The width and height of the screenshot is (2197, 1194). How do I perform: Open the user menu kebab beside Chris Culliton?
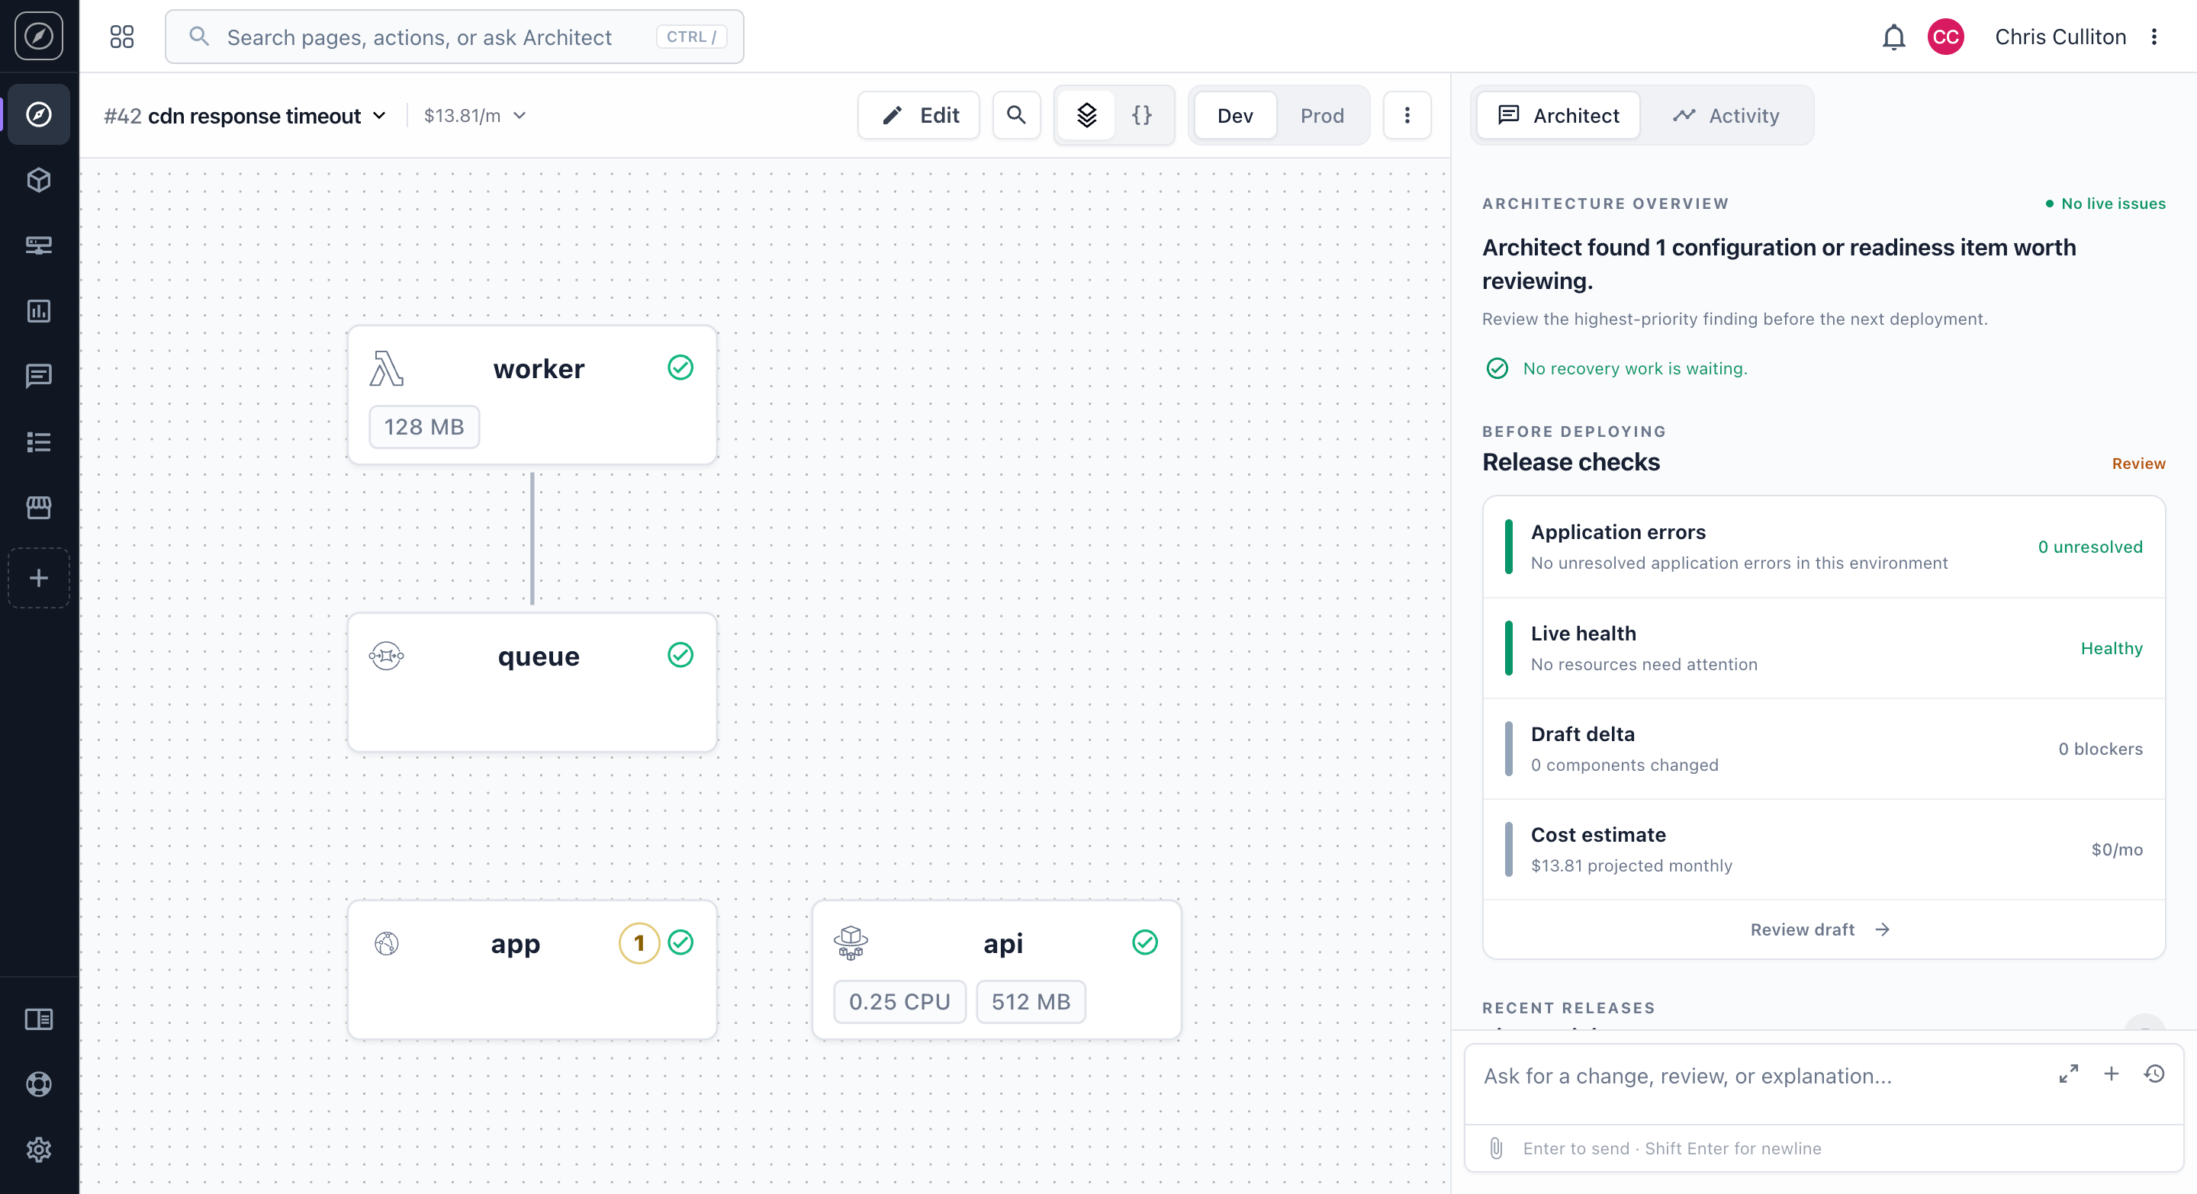point(2154,37)
